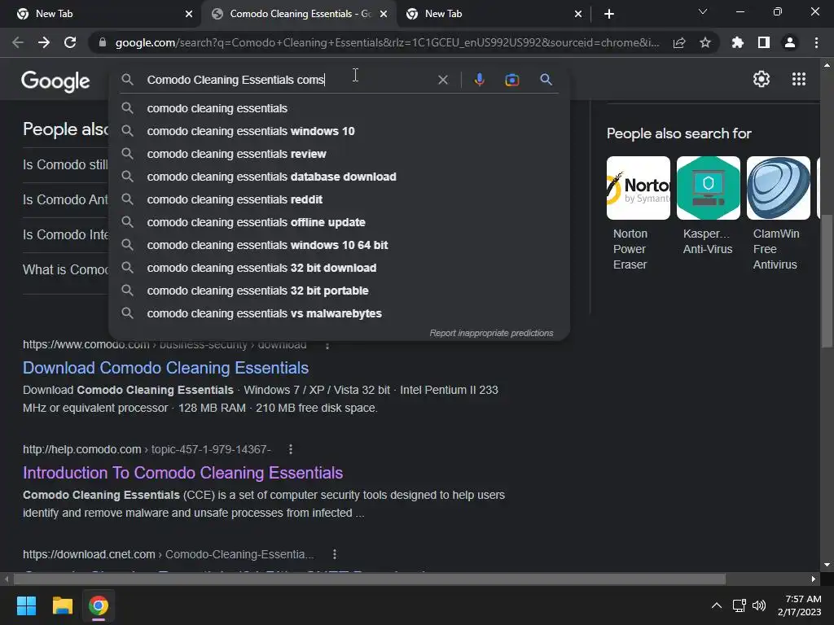Expand 'What is Comod' question

pyautogui.click(x=65, y=270)
